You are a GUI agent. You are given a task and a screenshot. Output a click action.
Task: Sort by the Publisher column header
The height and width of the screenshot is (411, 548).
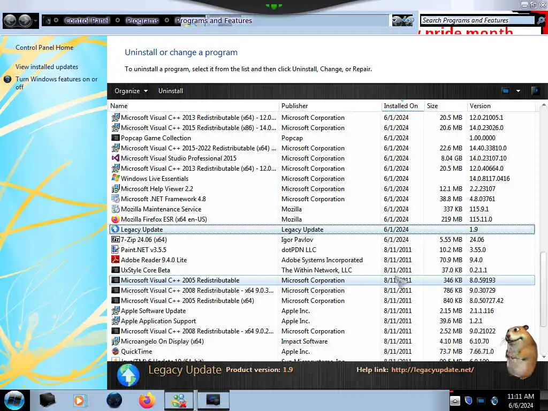(330, 106)
